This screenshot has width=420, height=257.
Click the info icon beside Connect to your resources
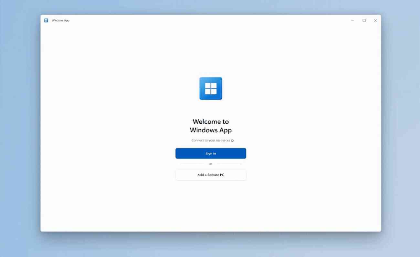232,141
